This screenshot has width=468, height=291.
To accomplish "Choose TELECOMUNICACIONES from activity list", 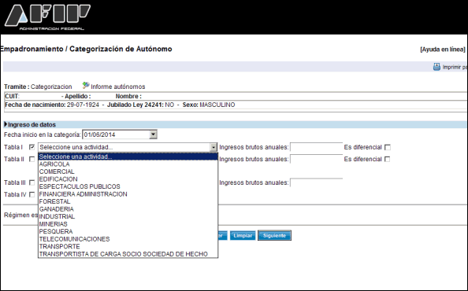I will coord(128,239).
